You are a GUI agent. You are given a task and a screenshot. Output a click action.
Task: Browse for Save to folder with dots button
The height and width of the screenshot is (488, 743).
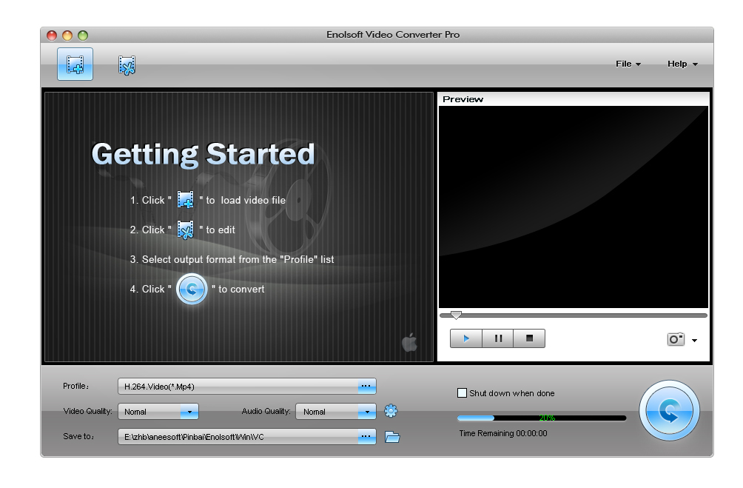tap(366, 437)
